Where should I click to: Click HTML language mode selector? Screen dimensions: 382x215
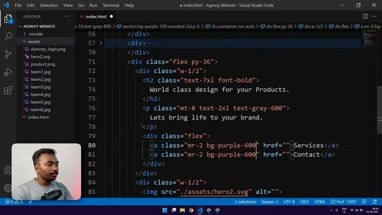tap(320, 202)
